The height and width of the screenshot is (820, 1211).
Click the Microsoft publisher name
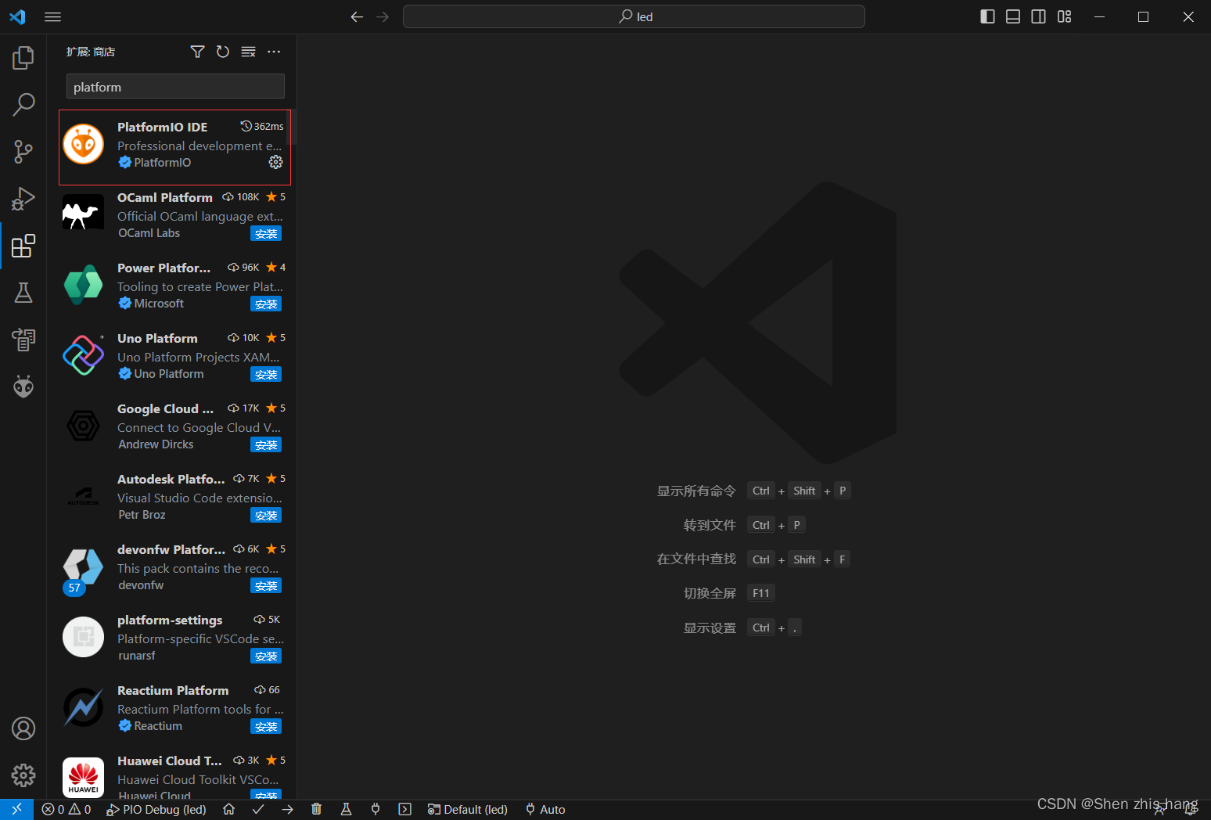click(x=159, y=303)
